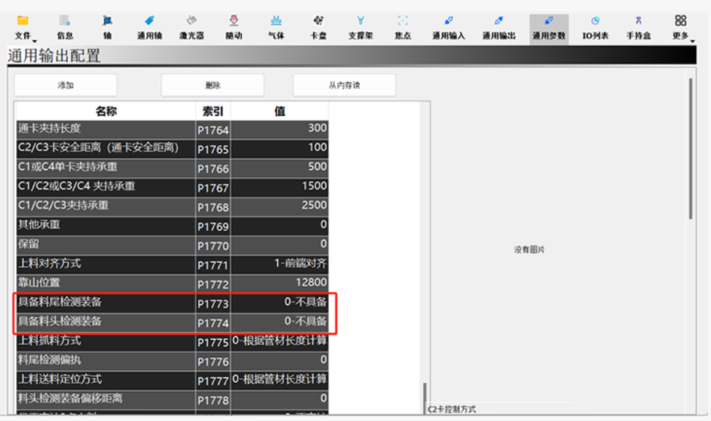The image size is (711, 421).
Task: Expand the 更多 (More) dropdown menu
Action: 681,27
